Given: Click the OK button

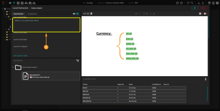Looking at the screenshot, I should coord(195,8).
